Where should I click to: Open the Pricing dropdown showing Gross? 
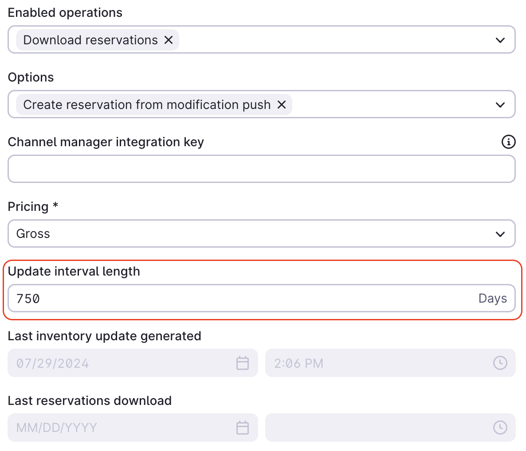point(262,234)
